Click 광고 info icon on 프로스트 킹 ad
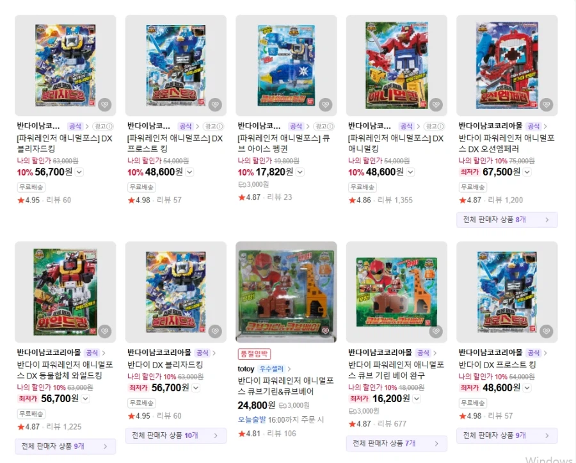The width and height of the screenshot is (576, 463). point(213,126)
